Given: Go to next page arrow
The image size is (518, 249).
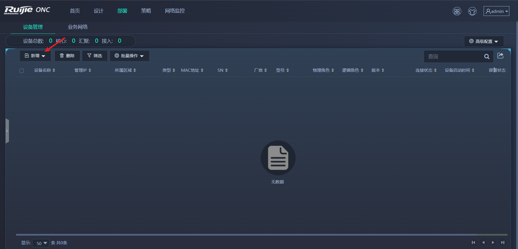Looking at the screenshot, I should [x=493, y=242].
